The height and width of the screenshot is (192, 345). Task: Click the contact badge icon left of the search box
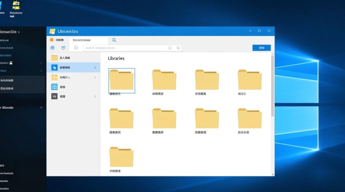(76, 48)
